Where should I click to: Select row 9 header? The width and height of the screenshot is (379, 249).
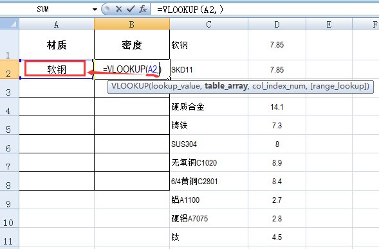tap(10, 200)
